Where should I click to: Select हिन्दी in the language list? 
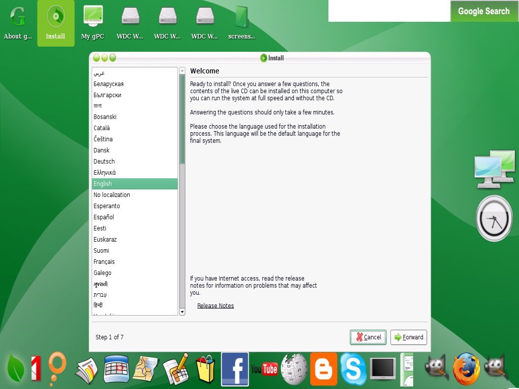(x=135, y=305)
